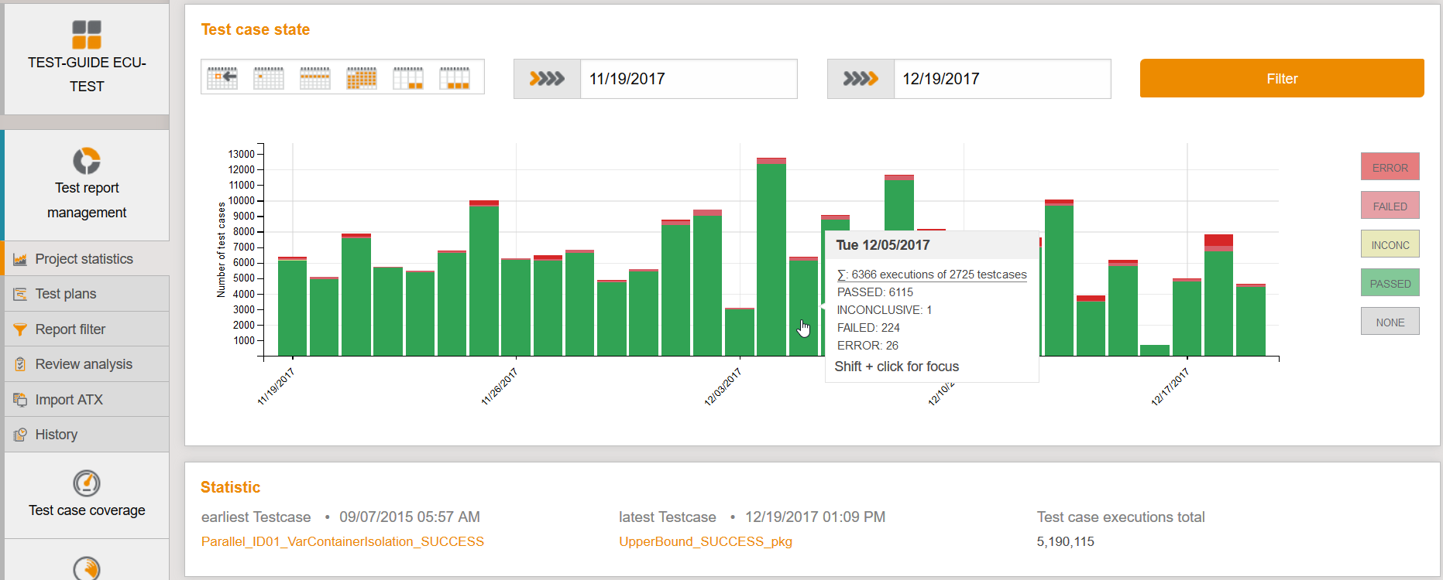Open Parallel_ID01_VarContainerIsolation_SUCCESS testcase link
Viewport: 1443px width, 580px height.
(342, 541)
